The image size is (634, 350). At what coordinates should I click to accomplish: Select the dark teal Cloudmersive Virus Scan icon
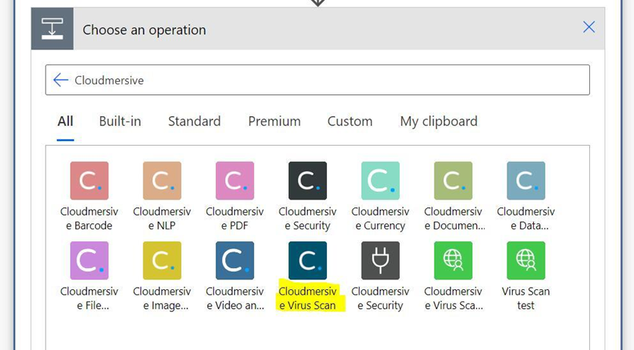(x=307, y=260)
